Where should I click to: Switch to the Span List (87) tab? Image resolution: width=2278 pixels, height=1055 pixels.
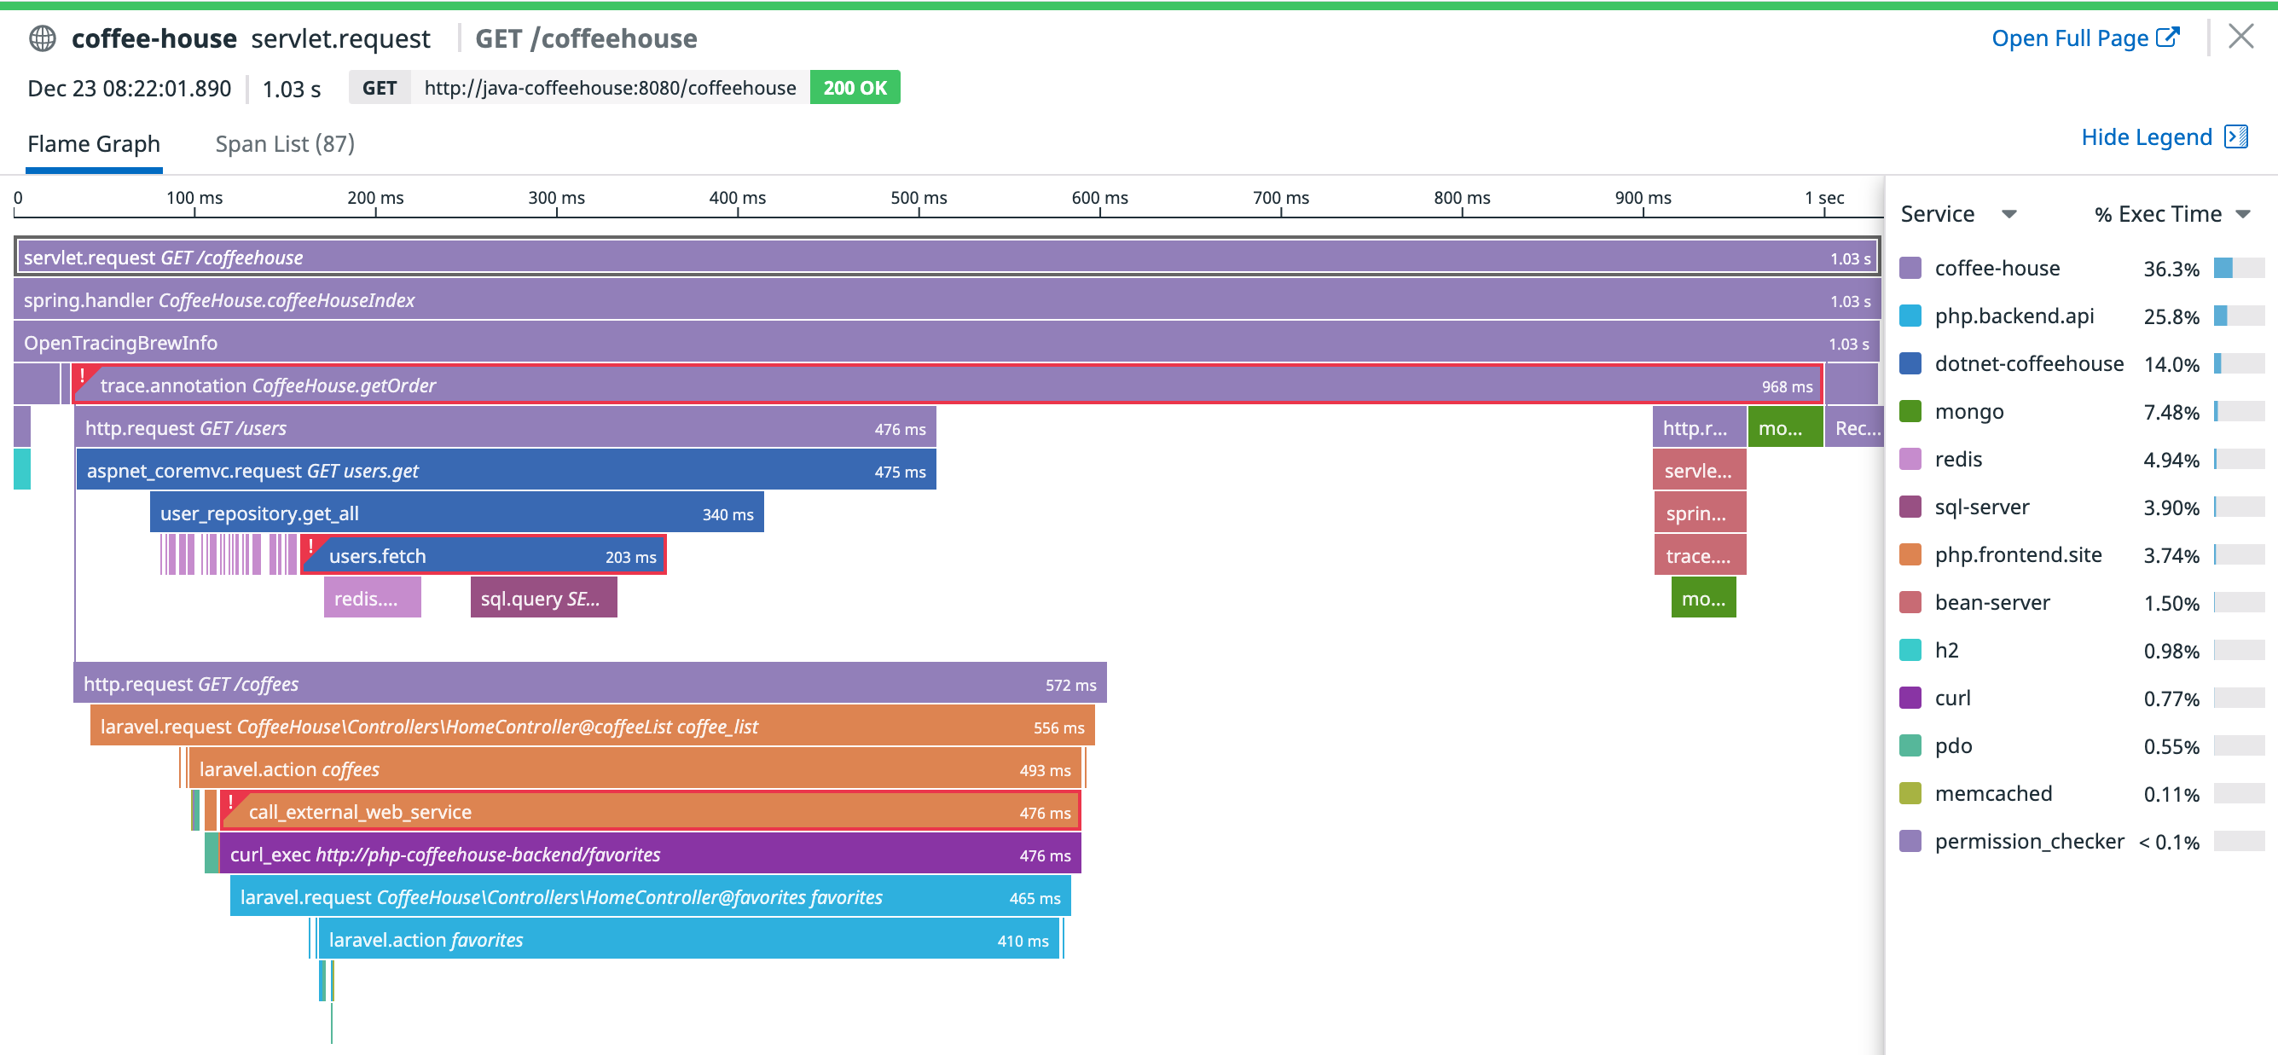285,143
